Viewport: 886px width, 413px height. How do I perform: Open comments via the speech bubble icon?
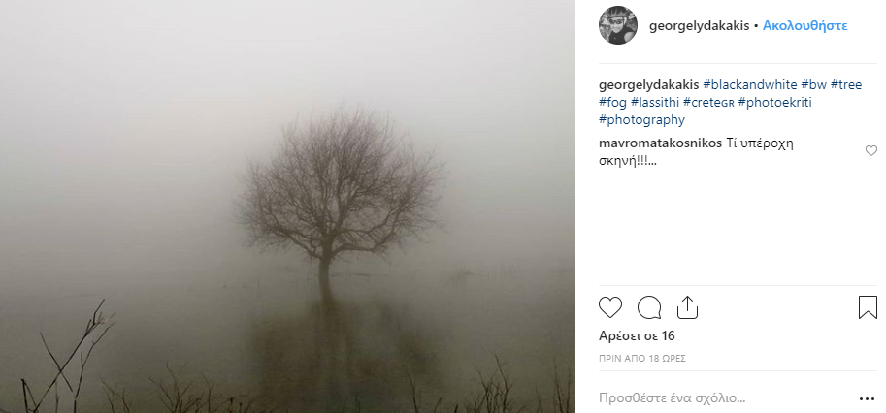[648, 307]
